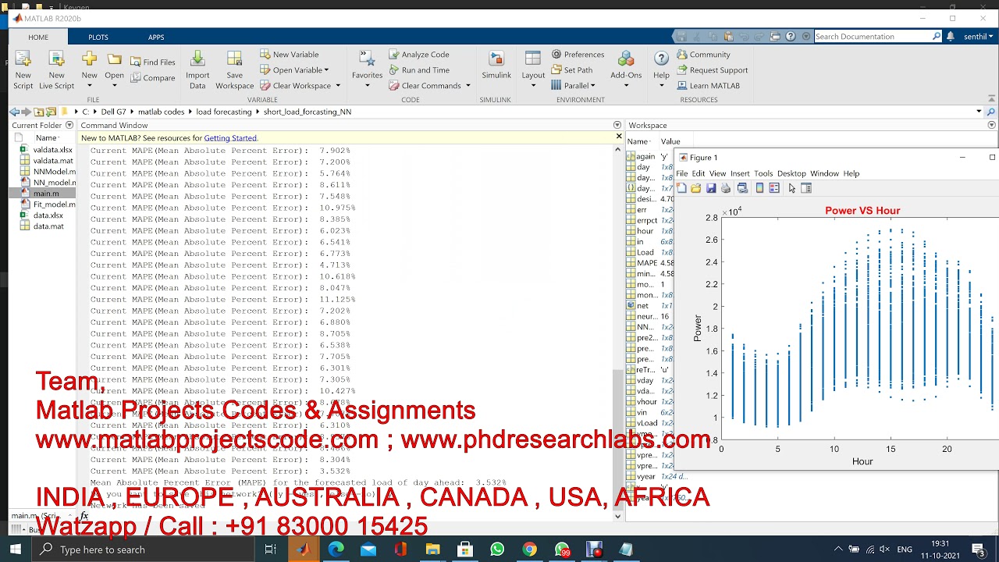Switch to the APPS tab
The image size is (999, 562).
click(x=156, y=37)
